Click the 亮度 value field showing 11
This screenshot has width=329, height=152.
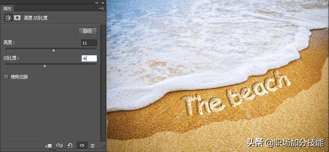click(x=89, y=43)
